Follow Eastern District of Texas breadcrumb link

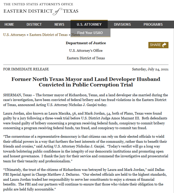coord(48,35)
